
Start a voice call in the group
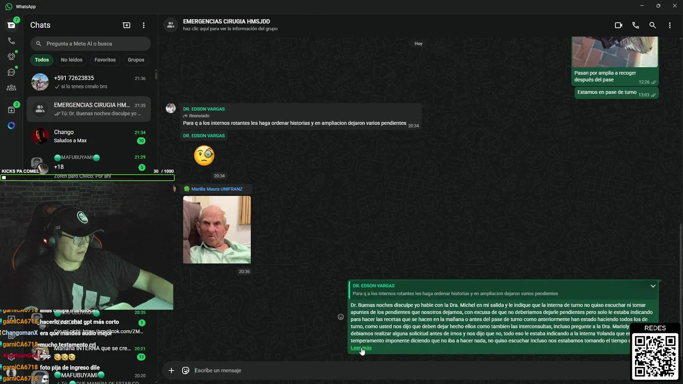coord(636,25)
